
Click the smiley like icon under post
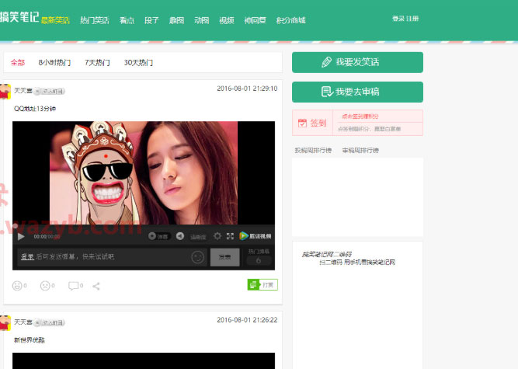pos(17,286)
